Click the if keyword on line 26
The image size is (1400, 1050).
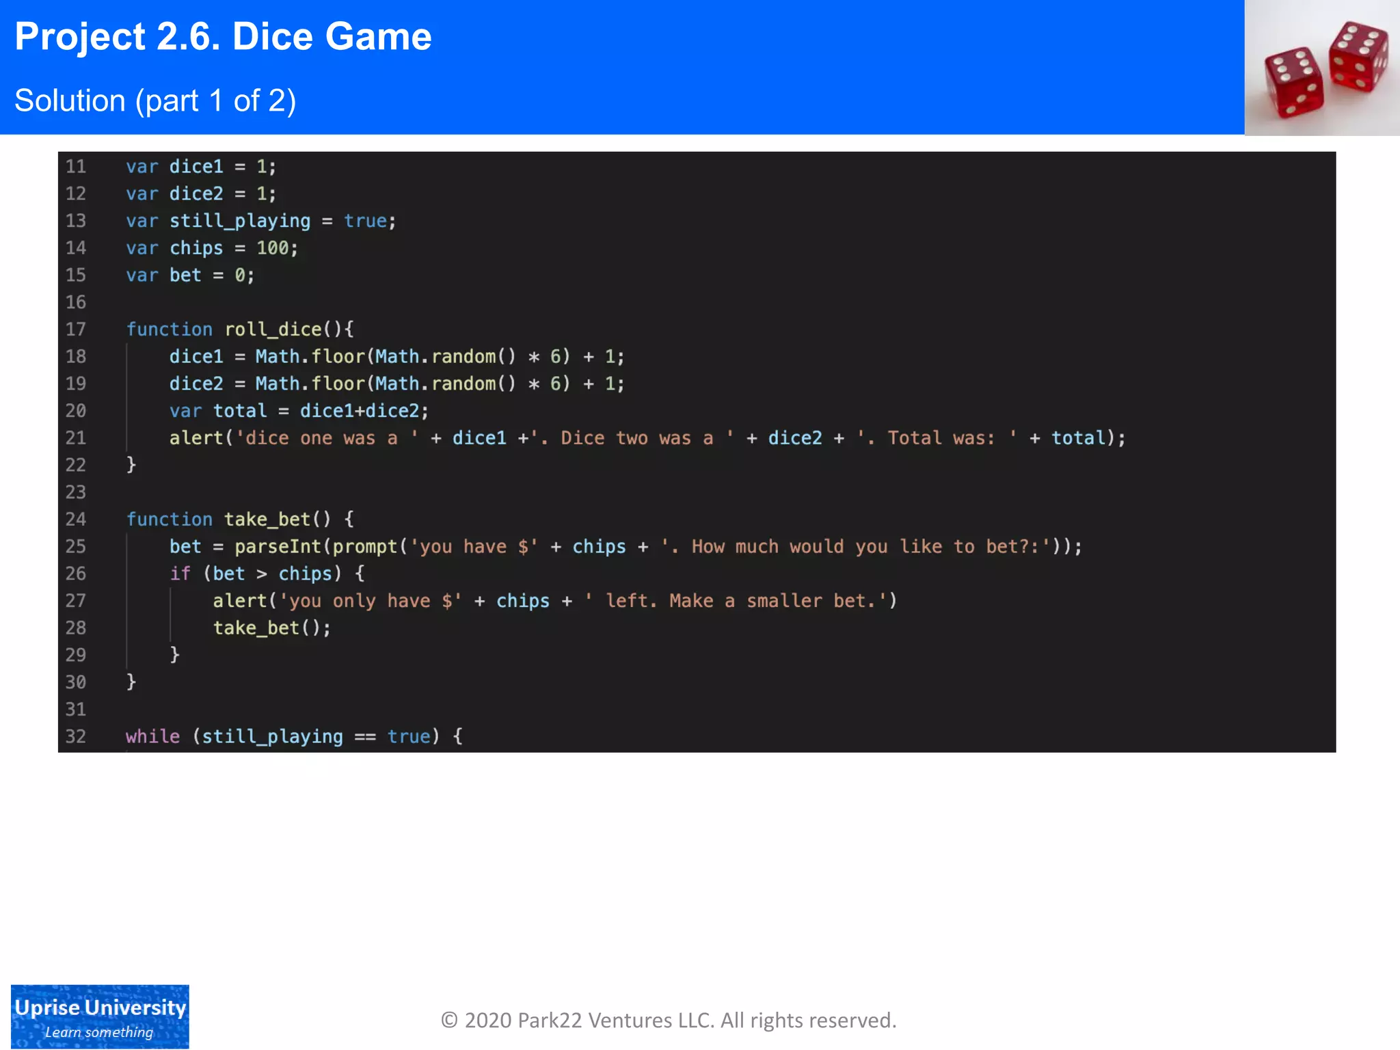(x=180, y=574)
